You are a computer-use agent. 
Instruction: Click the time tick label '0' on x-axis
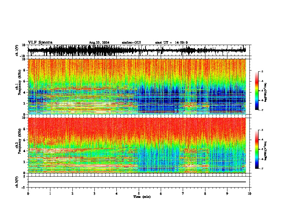tap(28, 194)
